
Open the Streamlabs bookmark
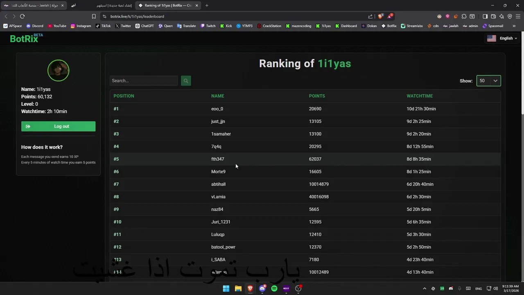pyautogui.click(x=412, y=26)
